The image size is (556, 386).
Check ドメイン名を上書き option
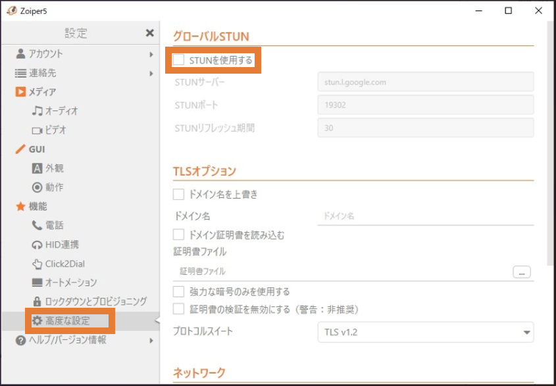[x=179, y=194]
